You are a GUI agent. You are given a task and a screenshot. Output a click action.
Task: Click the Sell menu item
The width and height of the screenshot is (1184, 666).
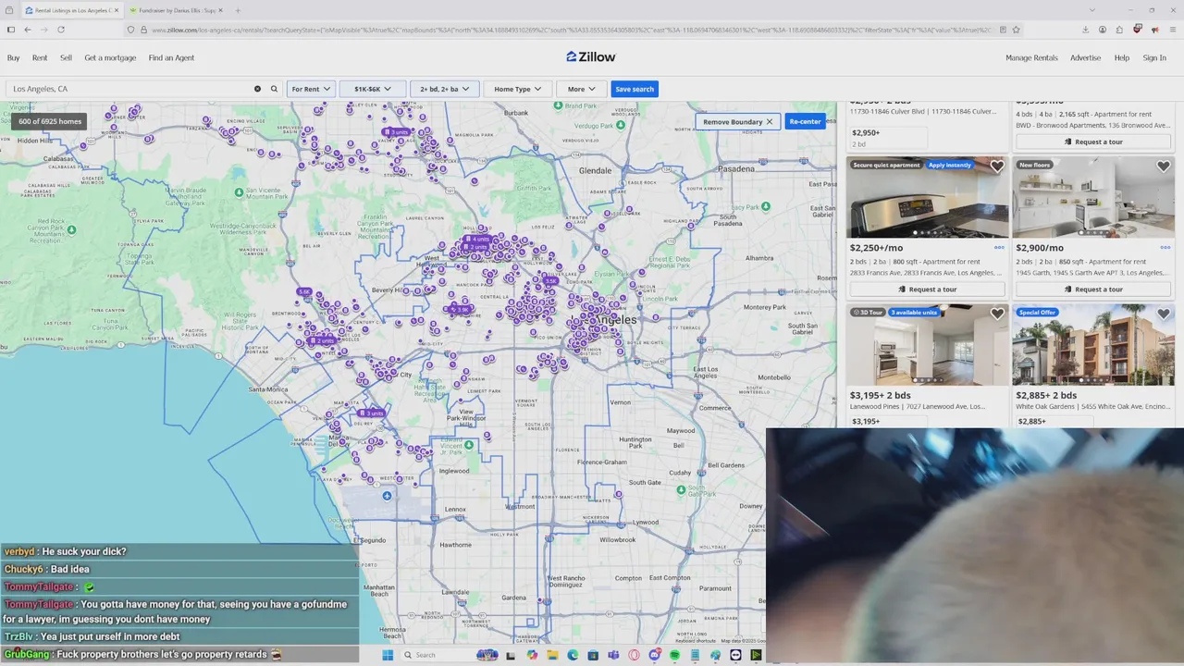tap(66, 57)
